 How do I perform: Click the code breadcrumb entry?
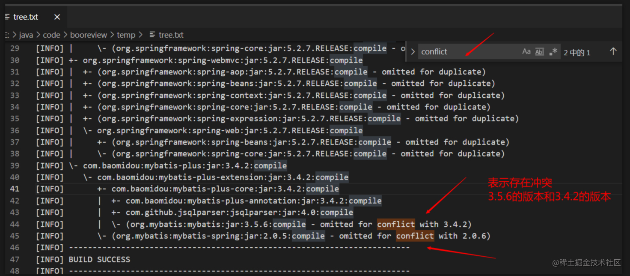[x=51, y=35]
